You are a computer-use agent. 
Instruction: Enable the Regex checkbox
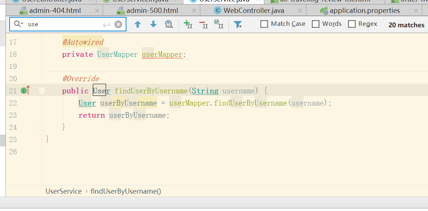pyautogui.click(x=352, y=24)
